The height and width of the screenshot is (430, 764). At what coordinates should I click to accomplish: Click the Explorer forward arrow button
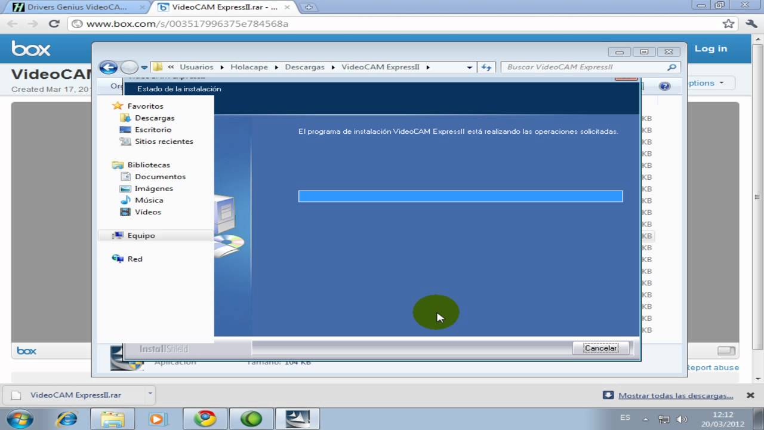(x=129, y=67)
